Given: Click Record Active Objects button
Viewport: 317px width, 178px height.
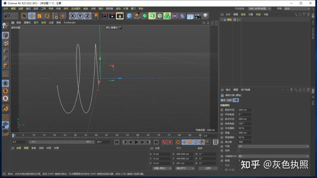Looking at the screenshot, I should (164, 142).
